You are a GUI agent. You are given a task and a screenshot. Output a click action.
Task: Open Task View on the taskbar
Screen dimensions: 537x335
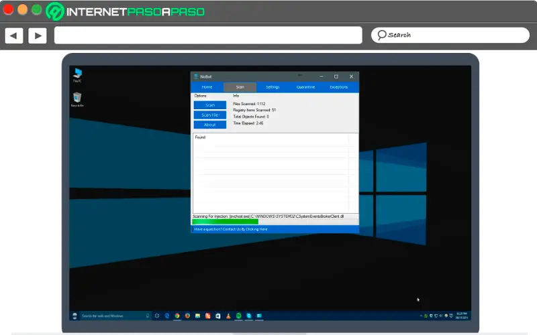pyautogui.click(x=157, y=316)
